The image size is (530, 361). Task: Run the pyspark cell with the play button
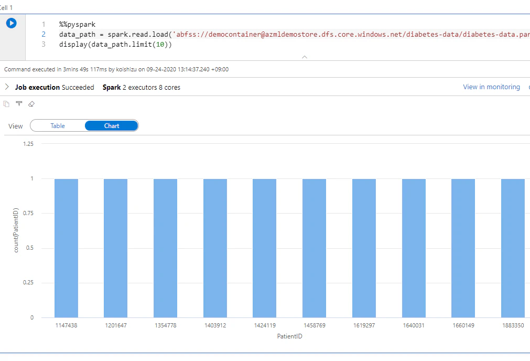point(11,23)
